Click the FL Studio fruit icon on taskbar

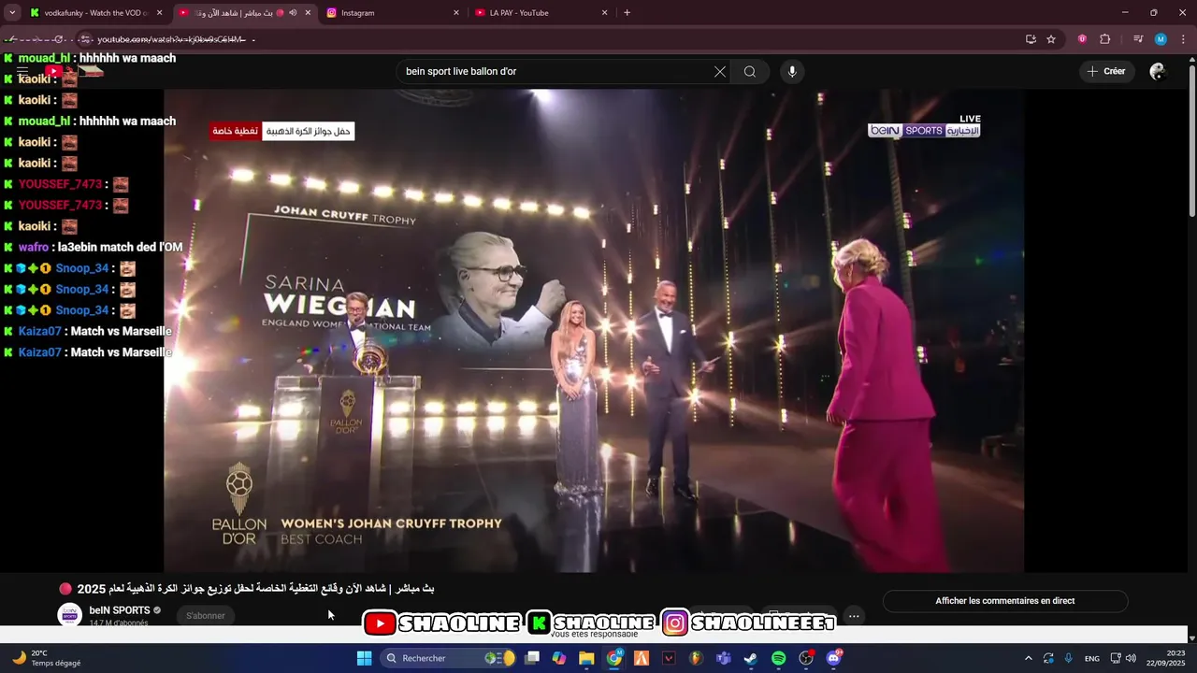697,658
